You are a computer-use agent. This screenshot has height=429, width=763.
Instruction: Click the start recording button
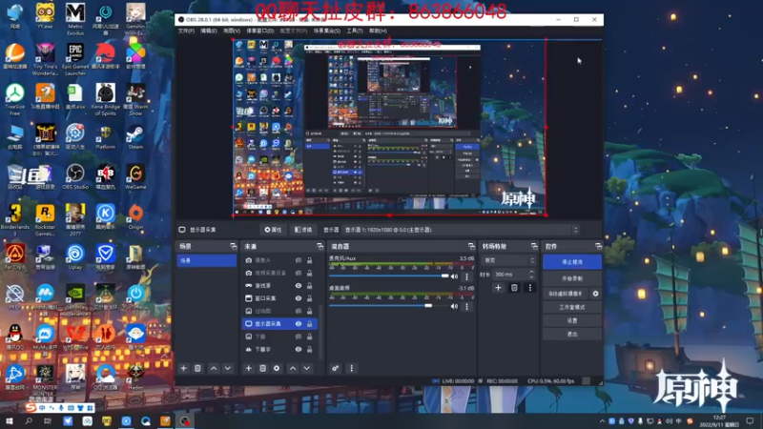coord(572,278)
